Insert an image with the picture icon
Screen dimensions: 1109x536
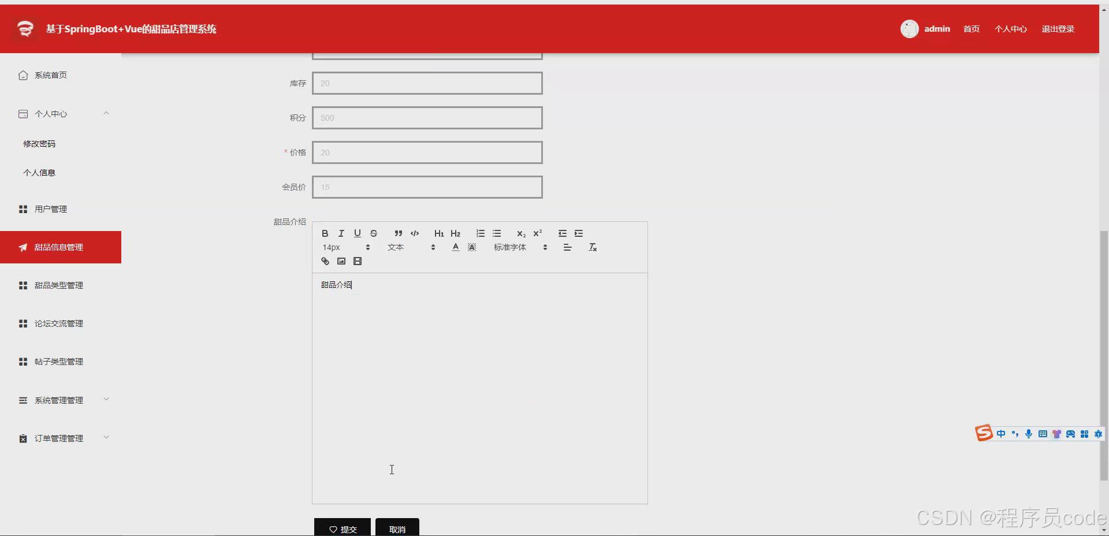tap(341, 261)
